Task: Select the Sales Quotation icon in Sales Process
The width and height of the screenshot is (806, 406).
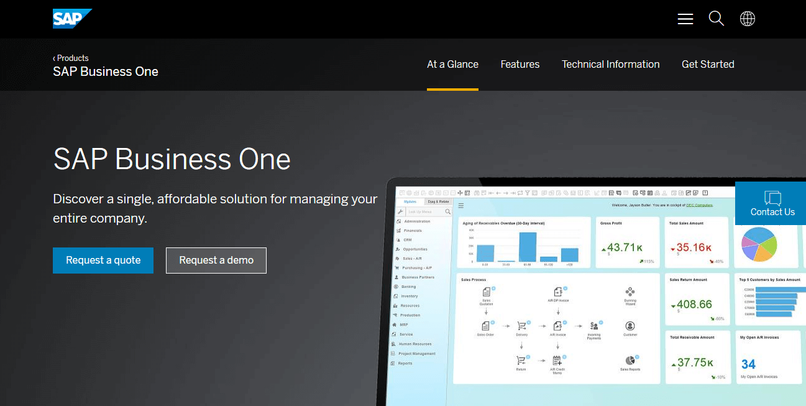Action: tap(486, 291)
